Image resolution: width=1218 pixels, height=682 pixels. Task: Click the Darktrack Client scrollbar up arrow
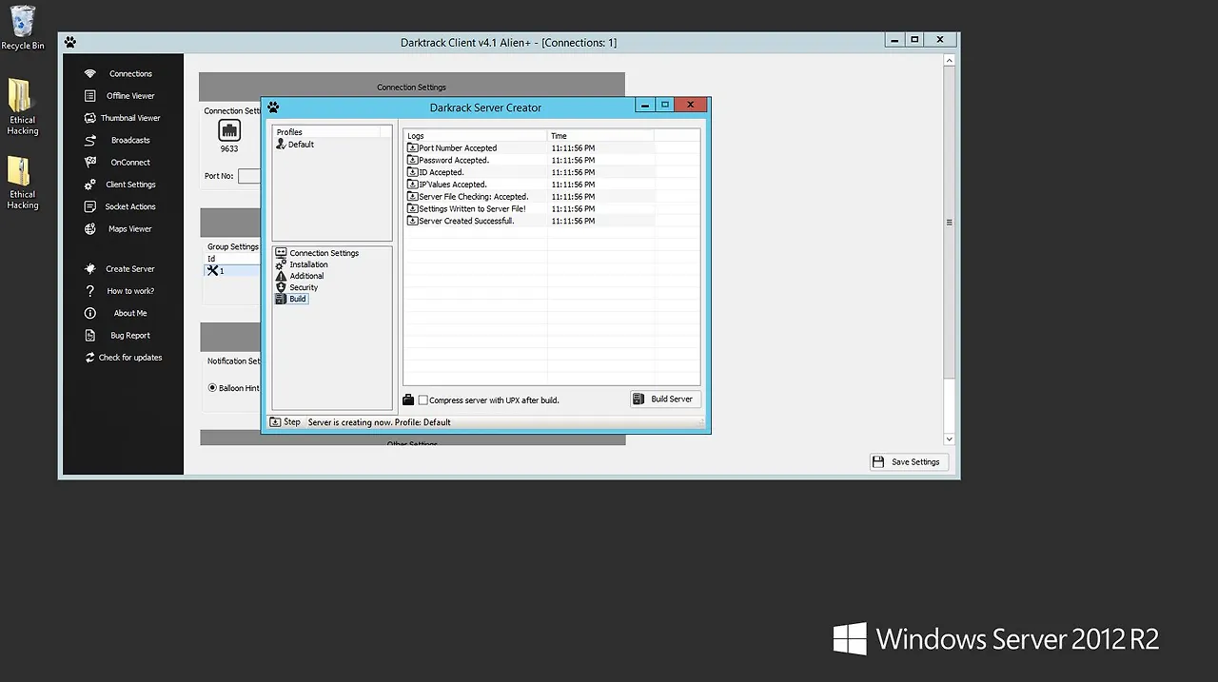pyautogui.click(x=949, y=61)
